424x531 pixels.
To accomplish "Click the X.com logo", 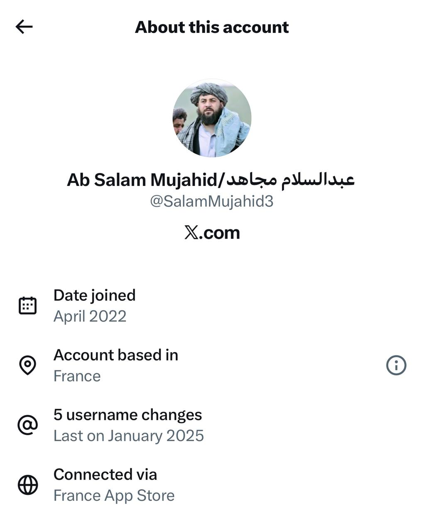I will pos(212,233).
